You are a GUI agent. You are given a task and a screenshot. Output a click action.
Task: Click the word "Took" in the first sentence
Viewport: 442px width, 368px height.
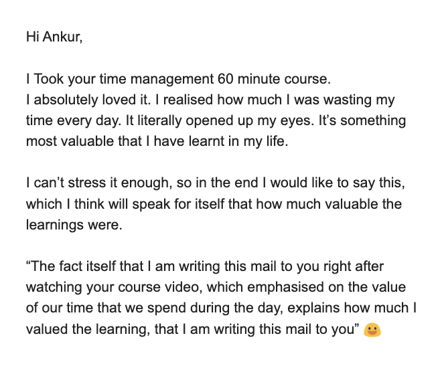click(48, 79)
